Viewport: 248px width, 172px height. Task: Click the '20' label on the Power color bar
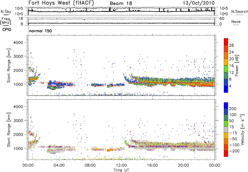pyautogui.click(x=231, y=59)
